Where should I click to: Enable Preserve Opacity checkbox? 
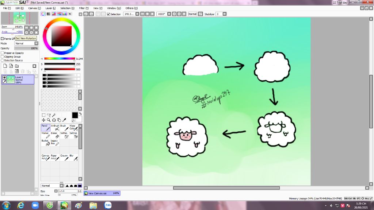(x=3, y=53)
